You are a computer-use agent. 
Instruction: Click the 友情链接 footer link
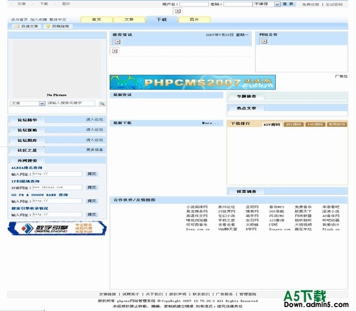(x=107, y=294)
